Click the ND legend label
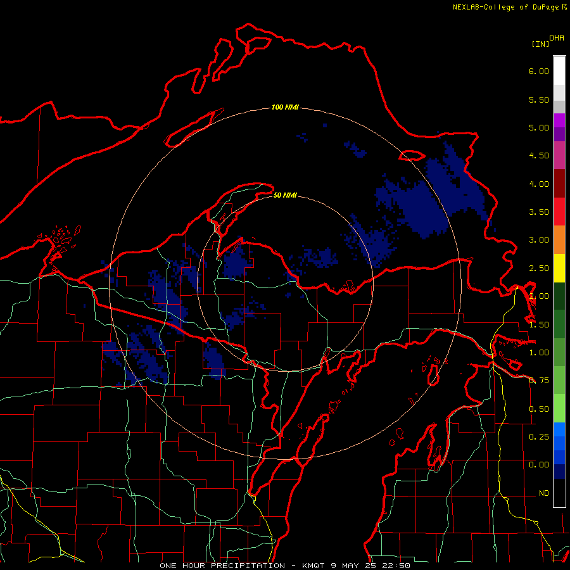Screen dimensions: 570x570 [544, 493]
